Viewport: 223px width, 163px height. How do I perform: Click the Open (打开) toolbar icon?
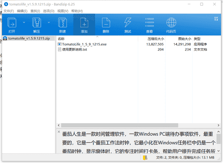[x=12, y=23]
